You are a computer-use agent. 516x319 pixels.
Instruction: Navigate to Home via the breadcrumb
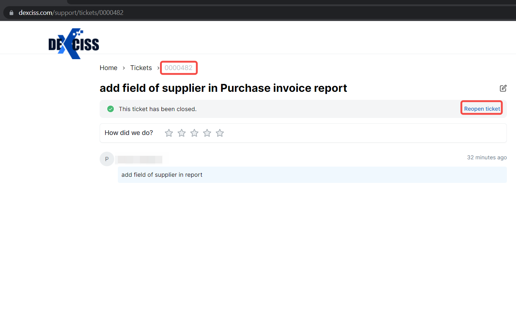click(108, 68)
